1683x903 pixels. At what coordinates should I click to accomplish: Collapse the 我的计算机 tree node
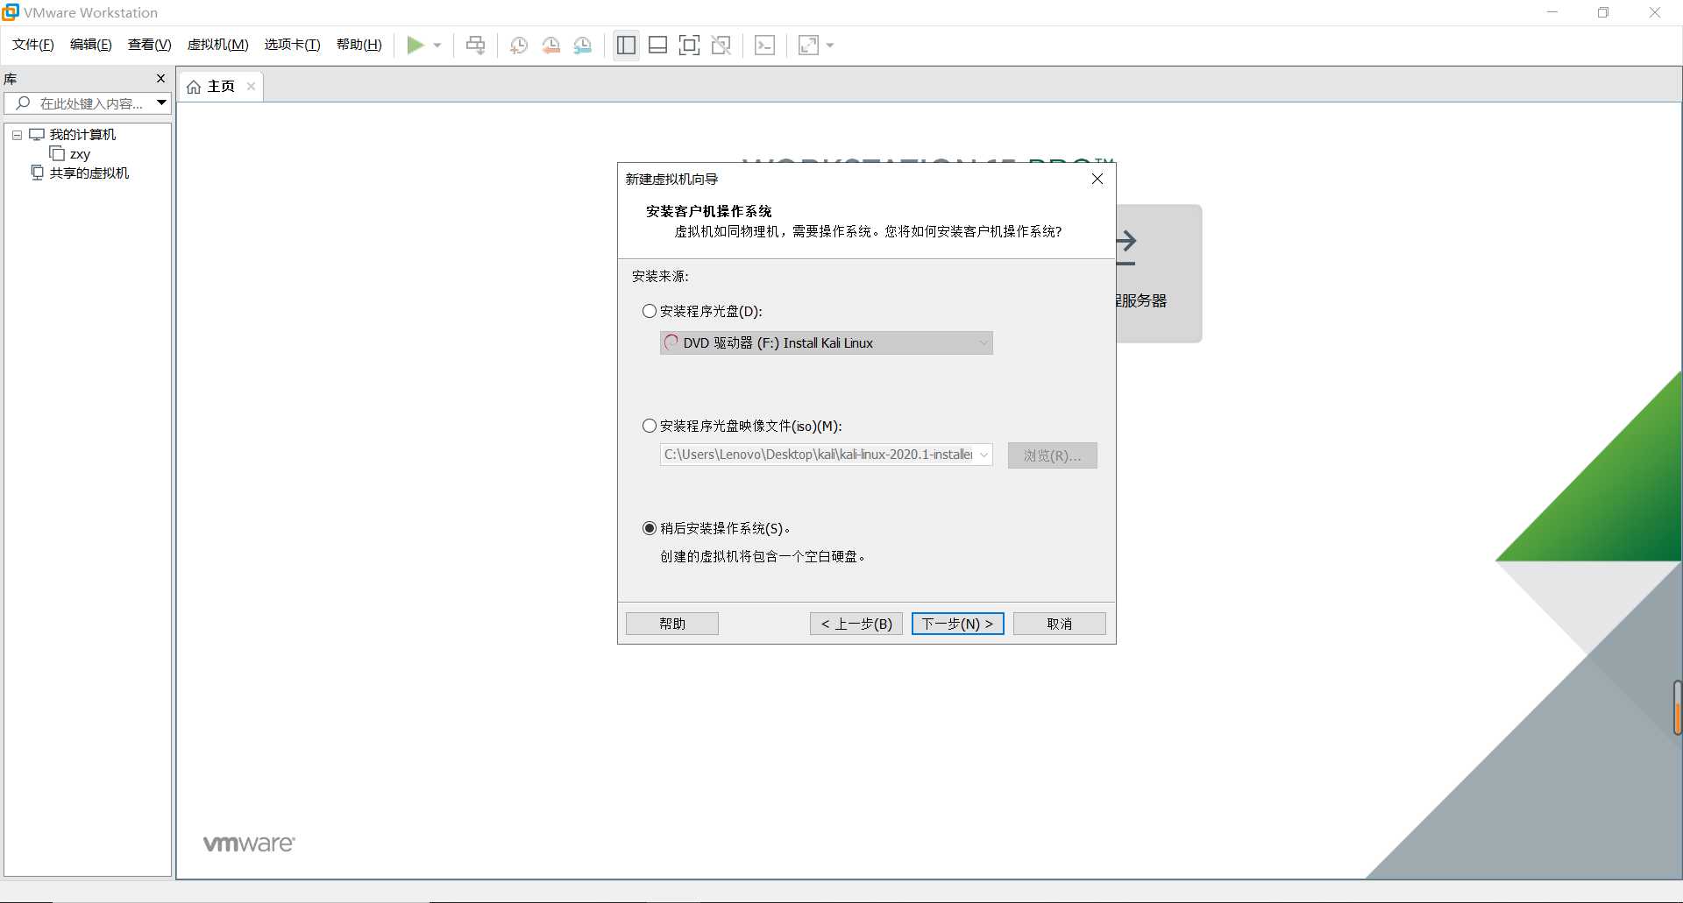pyautogui.click(x=17, y=135)
